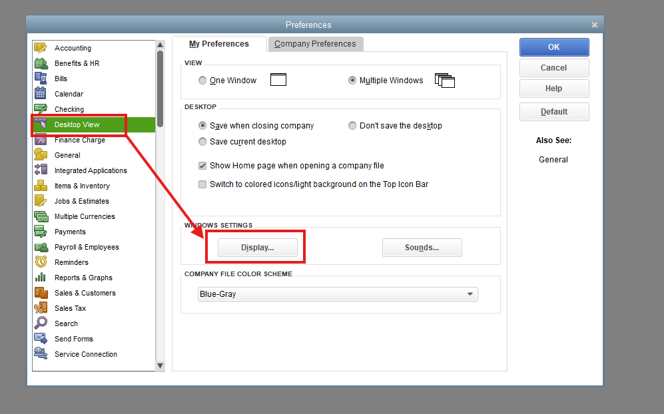Open the company file color scheme dropdown

click(x=338, y=294)
